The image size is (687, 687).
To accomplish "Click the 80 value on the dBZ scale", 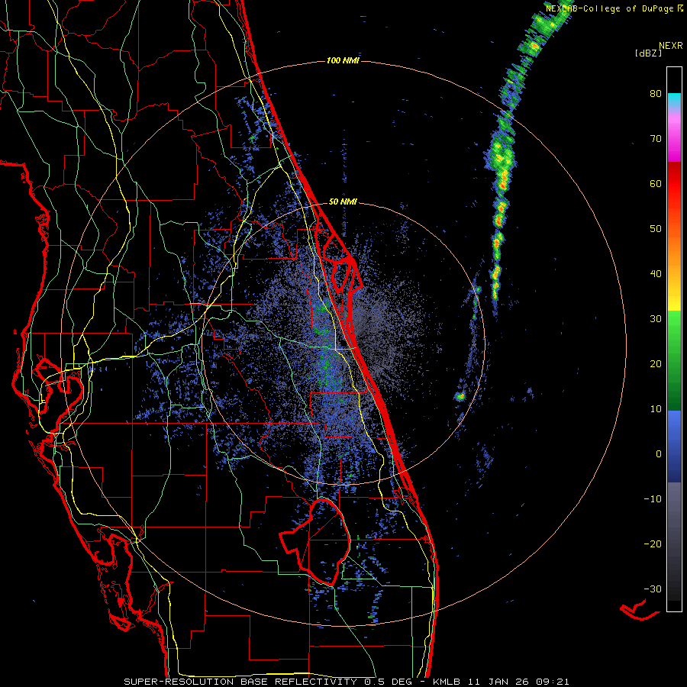I will click(656, 94).
